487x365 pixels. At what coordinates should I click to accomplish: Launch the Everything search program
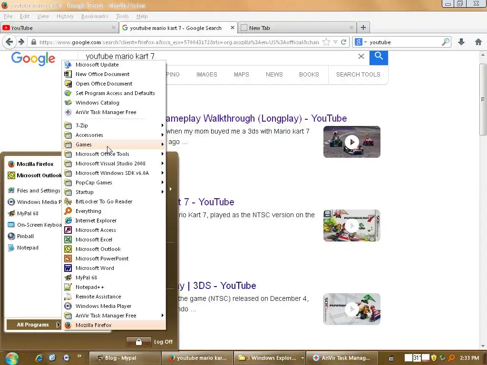(x=114, y=211)
